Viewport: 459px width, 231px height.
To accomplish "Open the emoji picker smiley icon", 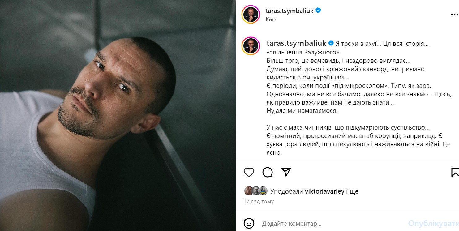I will click(249, 223).
